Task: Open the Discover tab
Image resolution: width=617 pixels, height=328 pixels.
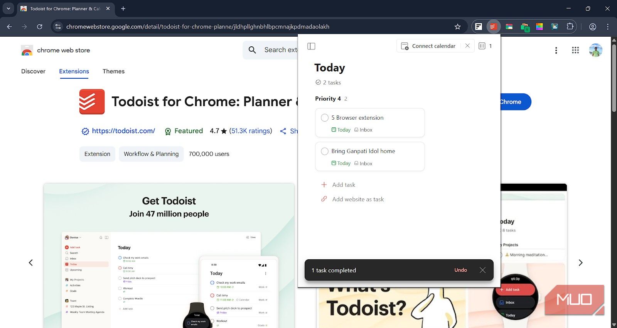Action: point(33,71)
